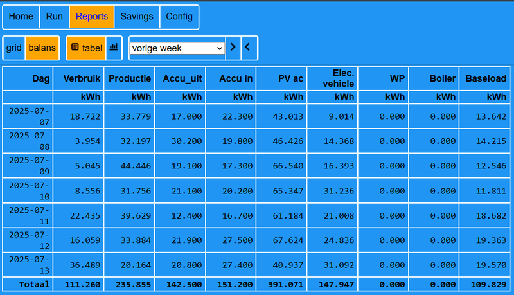Select the date cell 2025-07-11
This screenshot has height=295, width=514.
(x=28, y=216)
